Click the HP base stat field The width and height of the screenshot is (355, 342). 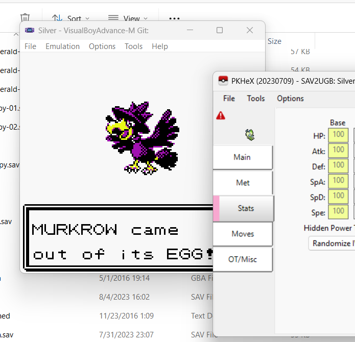[338, 135]
